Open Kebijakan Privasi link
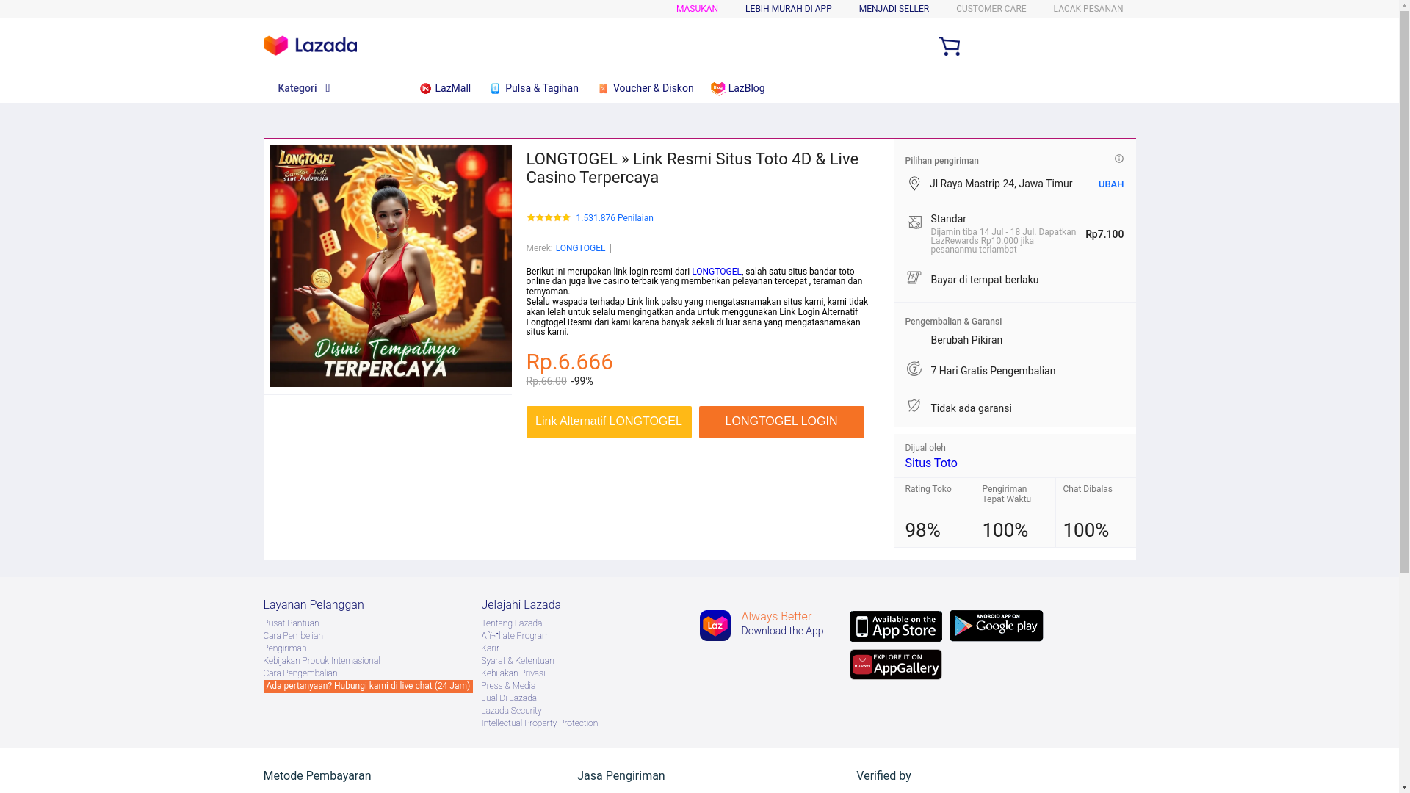 (513, 673)
